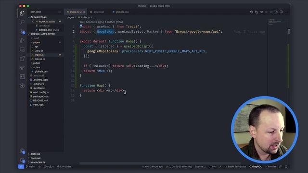The width and height of the screenshot is (308, 173).
Task: Open editor More Actions ellipsis menu
Action: (x=286, y=12)
